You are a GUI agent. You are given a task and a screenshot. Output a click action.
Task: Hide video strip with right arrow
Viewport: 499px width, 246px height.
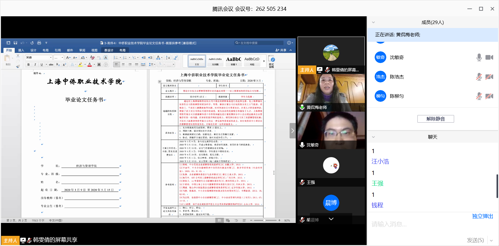(293, 131)
